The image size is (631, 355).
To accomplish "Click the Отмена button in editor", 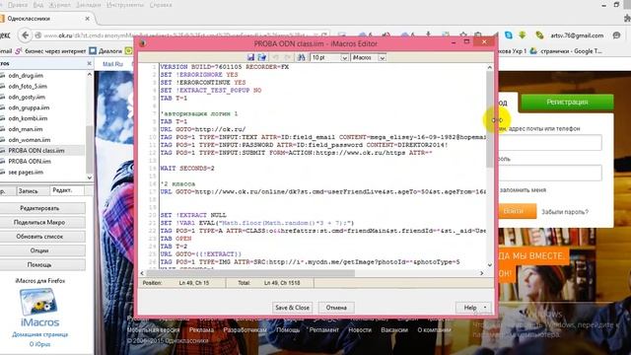I will (336, 308).
